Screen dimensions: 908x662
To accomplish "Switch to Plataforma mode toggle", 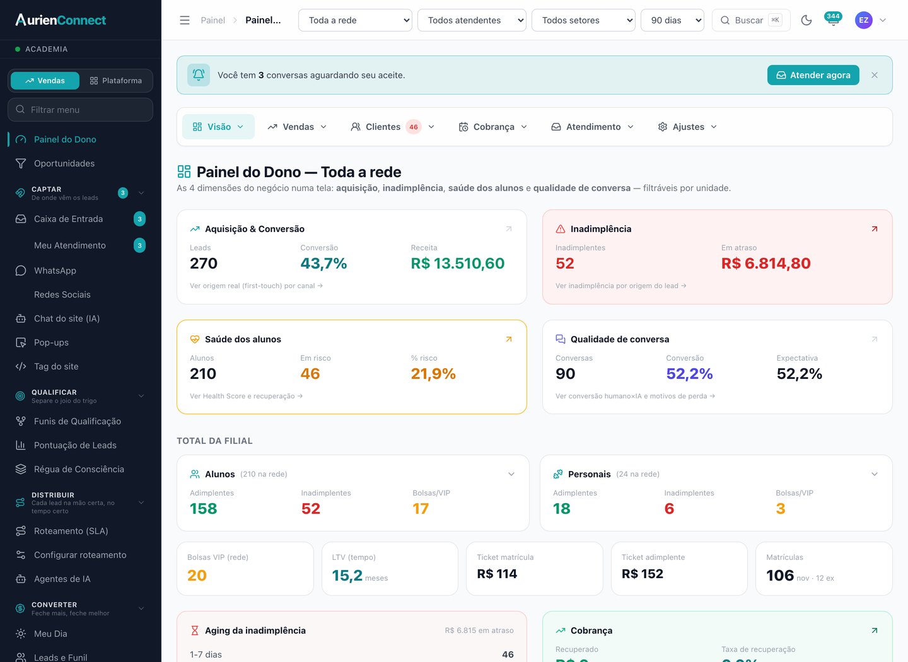I will (116, 81).
